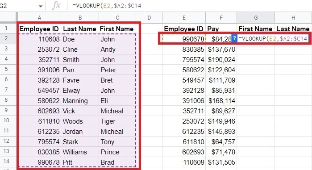Select the $168,114 pay cell

point(221,100)
